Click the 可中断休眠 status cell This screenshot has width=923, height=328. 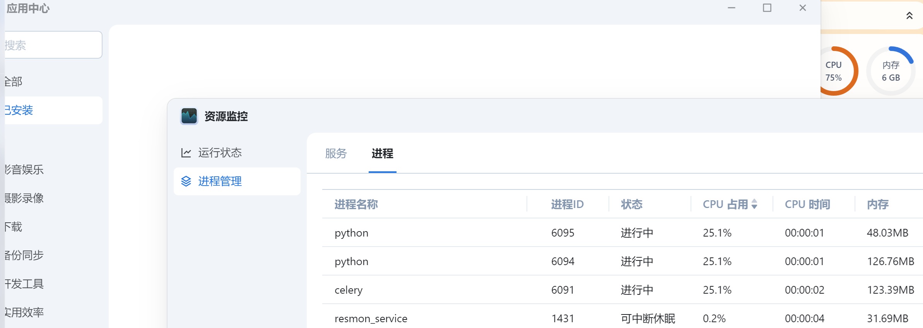coord(648,318)
